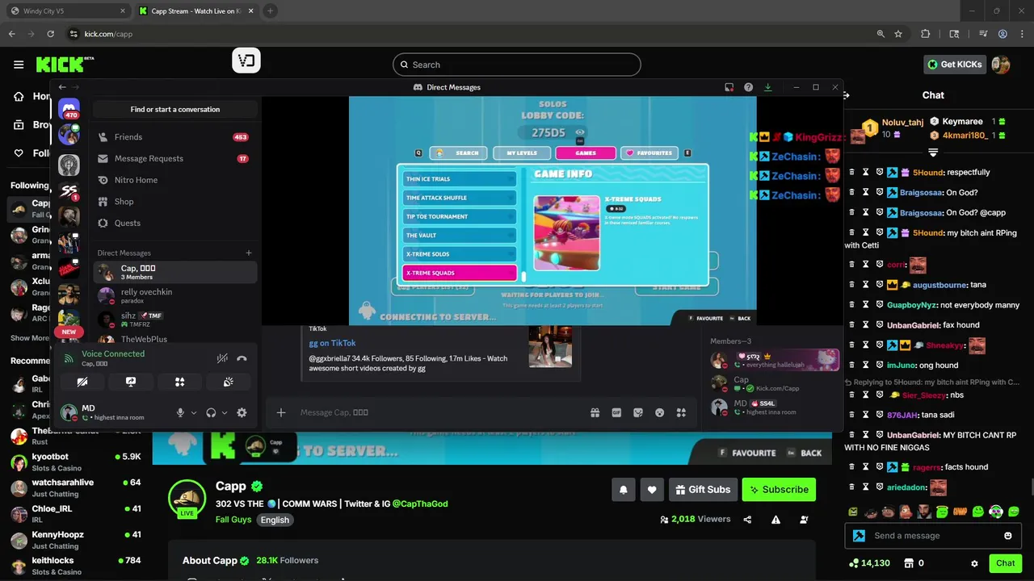This screenshot has width=1034, height=581.
Task: Share the Capp stream
Action: [747, 520]
